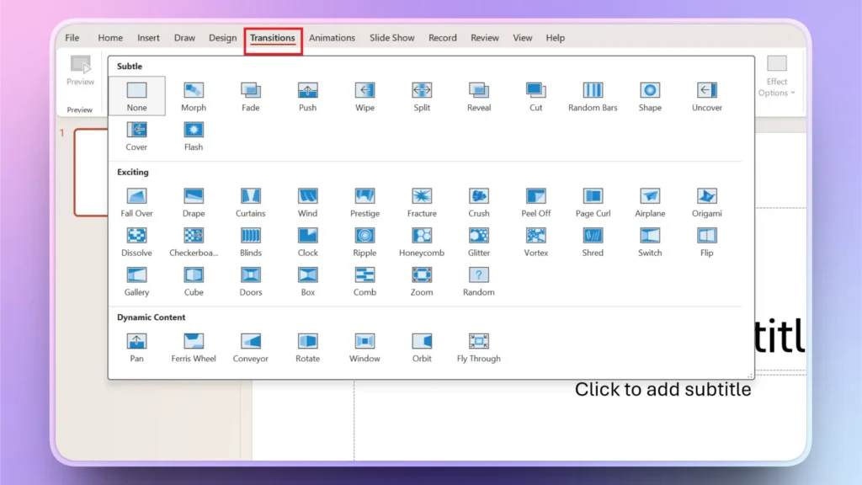Apply the Ferris Wheel transition
The width and height of the screenshot is (862, 485).
(194, 348)
